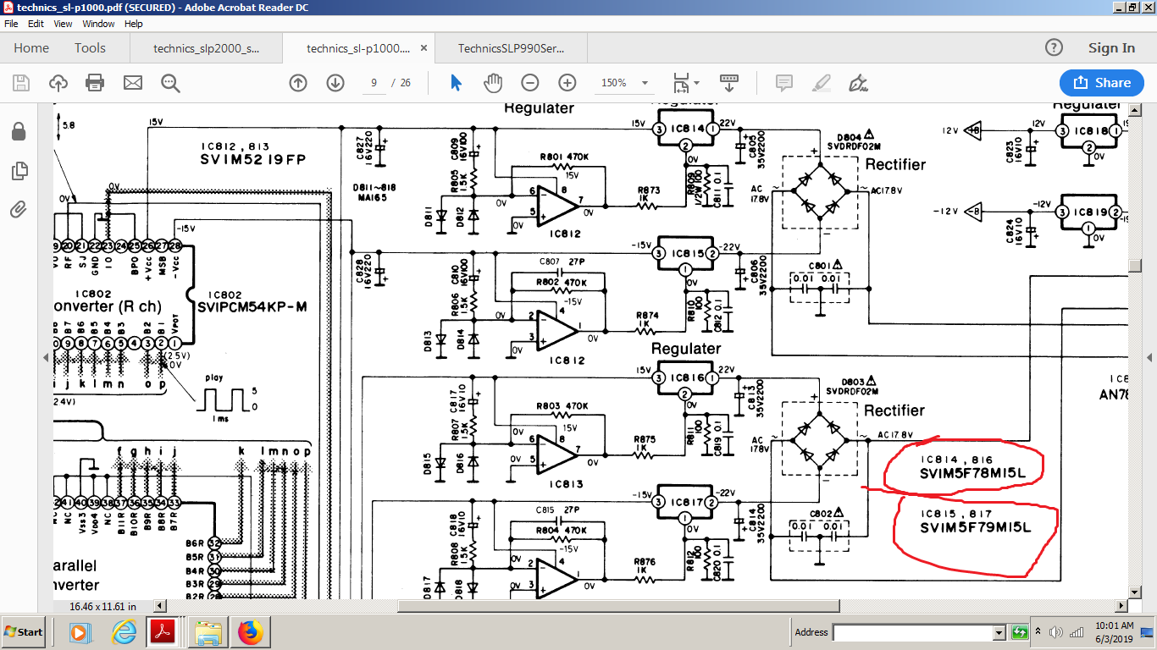The height and width of the screenshot is (650, 1157).
Task: Select the Highlight text pen icon
Action: (821, 83)
